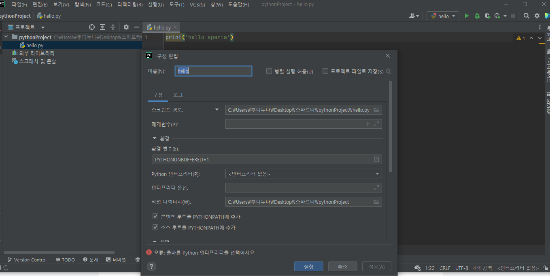Close the hello.py editor tab

coord(175,27)
